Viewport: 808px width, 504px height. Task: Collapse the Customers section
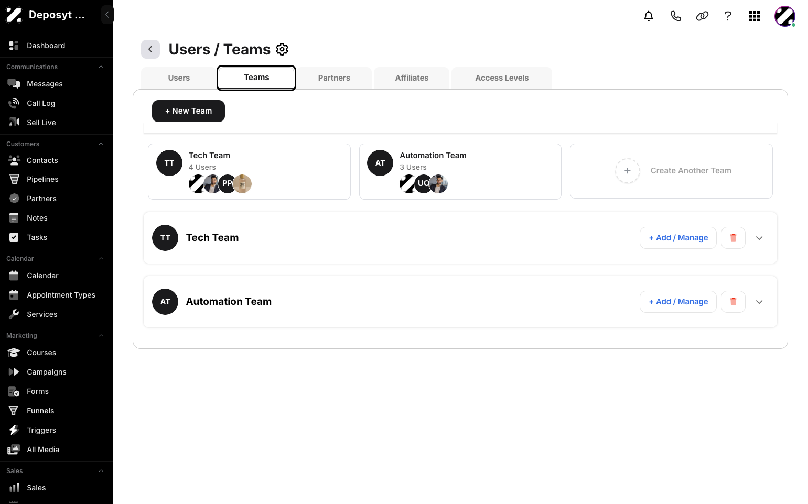pyautogui.click(x=101, y=144)
